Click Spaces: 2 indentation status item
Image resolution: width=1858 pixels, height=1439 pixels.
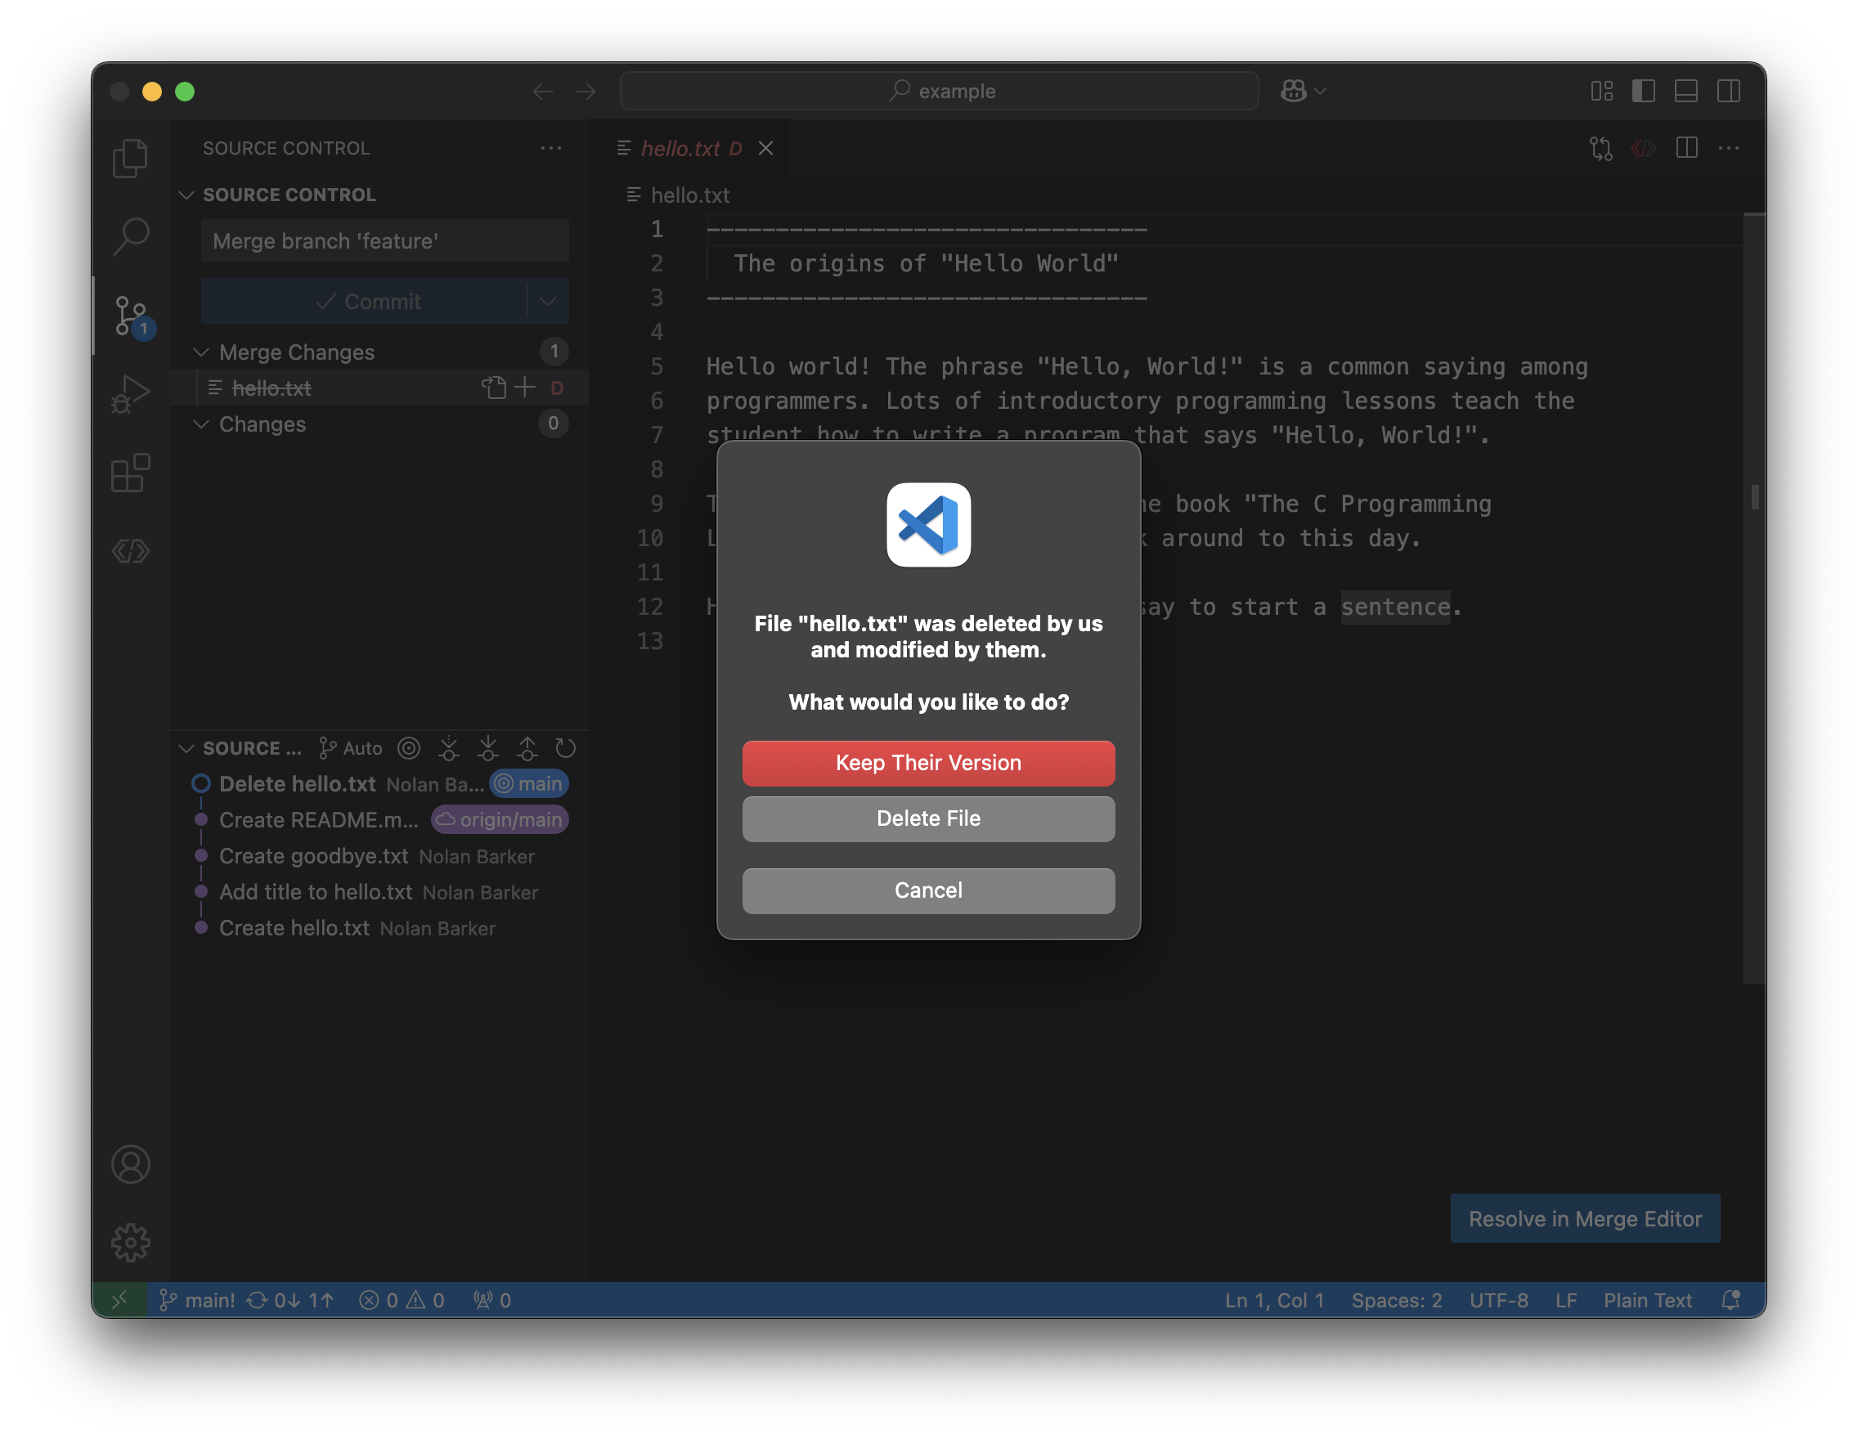1397,1299
